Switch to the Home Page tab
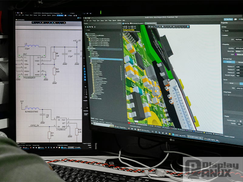243x182 pixels. [x=126, y=23]
